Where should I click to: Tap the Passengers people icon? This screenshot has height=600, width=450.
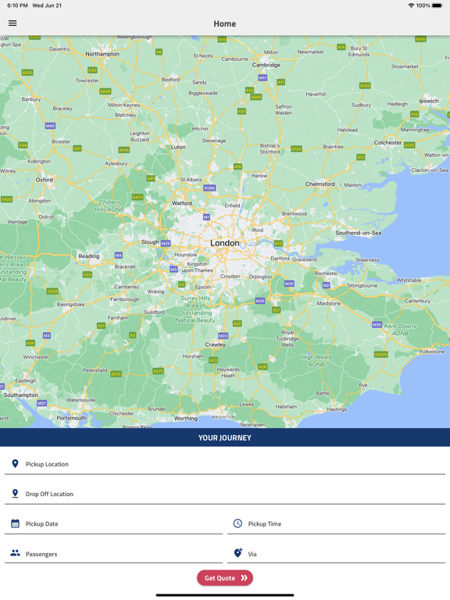16,553
